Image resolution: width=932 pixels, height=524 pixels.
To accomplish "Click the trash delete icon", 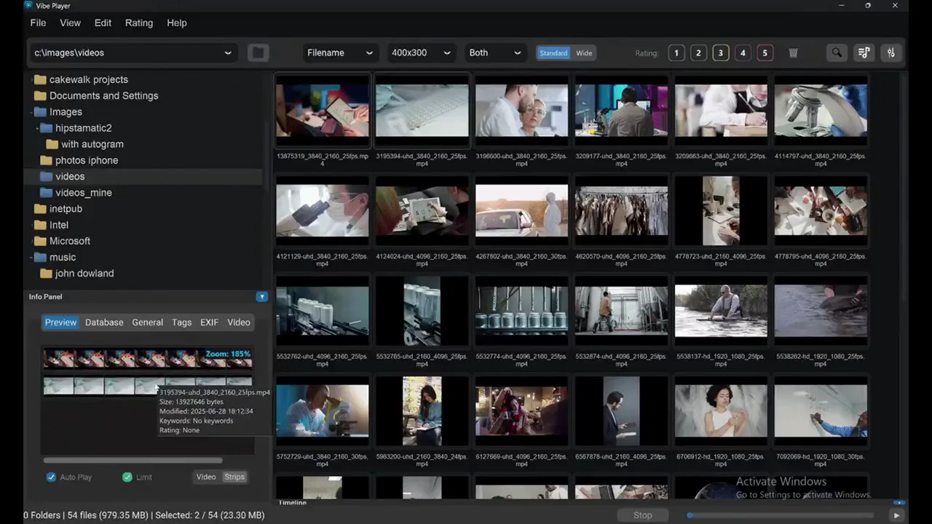I will [794, 53].
